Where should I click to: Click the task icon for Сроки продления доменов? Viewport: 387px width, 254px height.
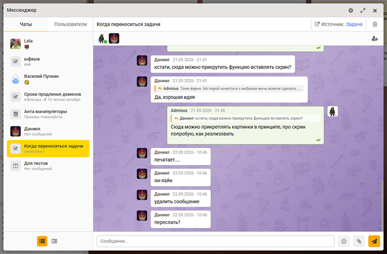coord(15,96)
